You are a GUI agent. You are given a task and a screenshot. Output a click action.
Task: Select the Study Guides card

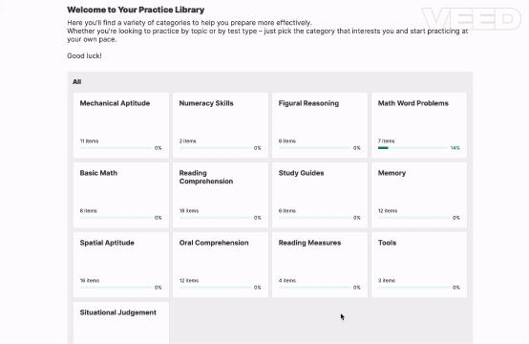pyautogui.click(x=320, y=195)
